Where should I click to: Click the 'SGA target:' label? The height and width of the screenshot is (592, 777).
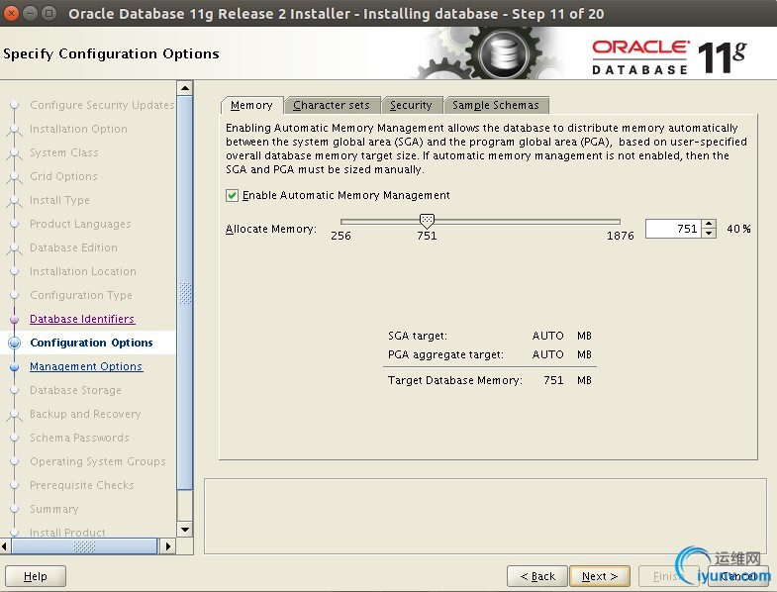point(418,336)
